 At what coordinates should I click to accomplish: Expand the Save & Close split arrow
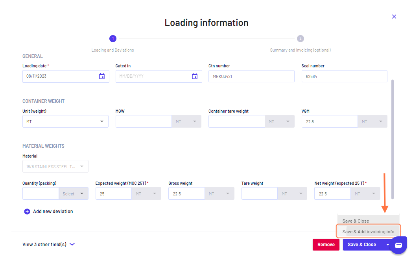[387, 245]
